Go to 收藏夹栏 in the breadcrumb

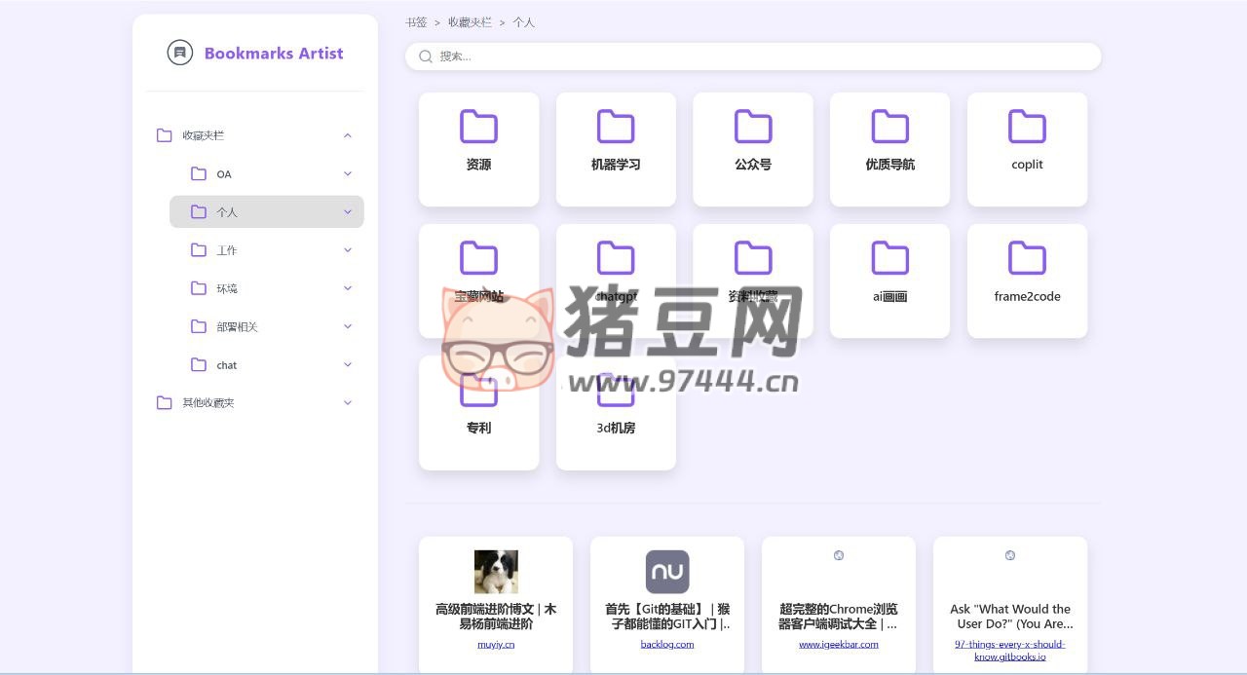pos(470,22)
